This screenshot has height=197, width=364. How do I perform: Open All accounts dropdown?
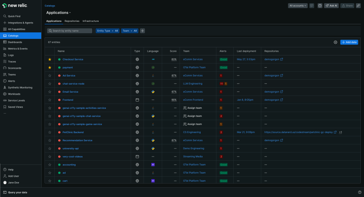(x=298, y=6)
